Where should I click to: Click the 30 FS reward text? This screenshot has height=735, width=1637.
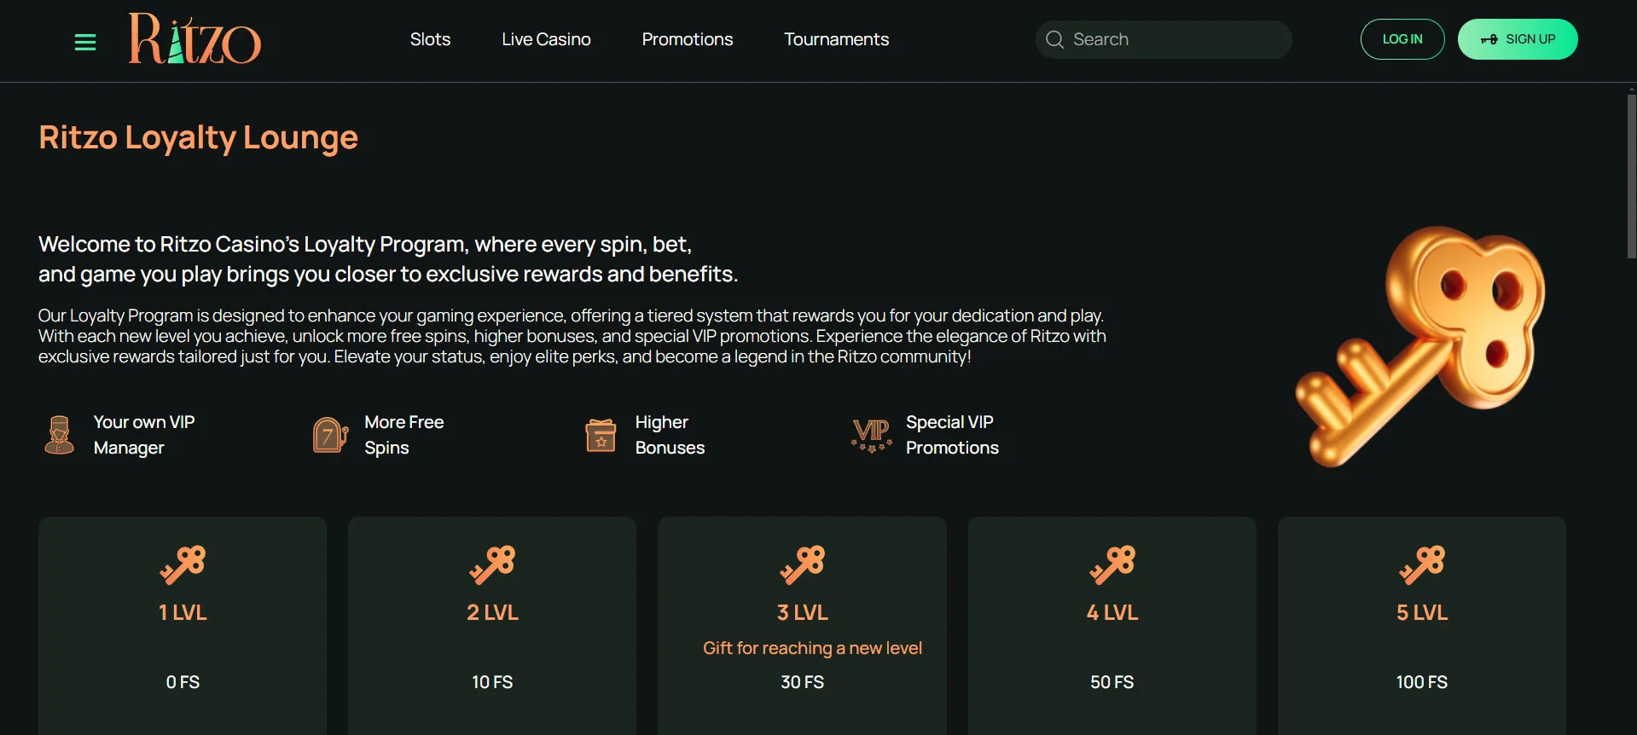coord(802,682)
